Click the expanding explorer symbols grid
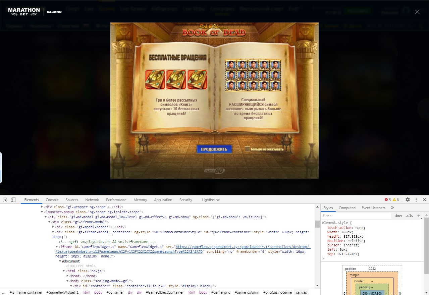The height and width of the screenshot is (295, 429). 253,75
